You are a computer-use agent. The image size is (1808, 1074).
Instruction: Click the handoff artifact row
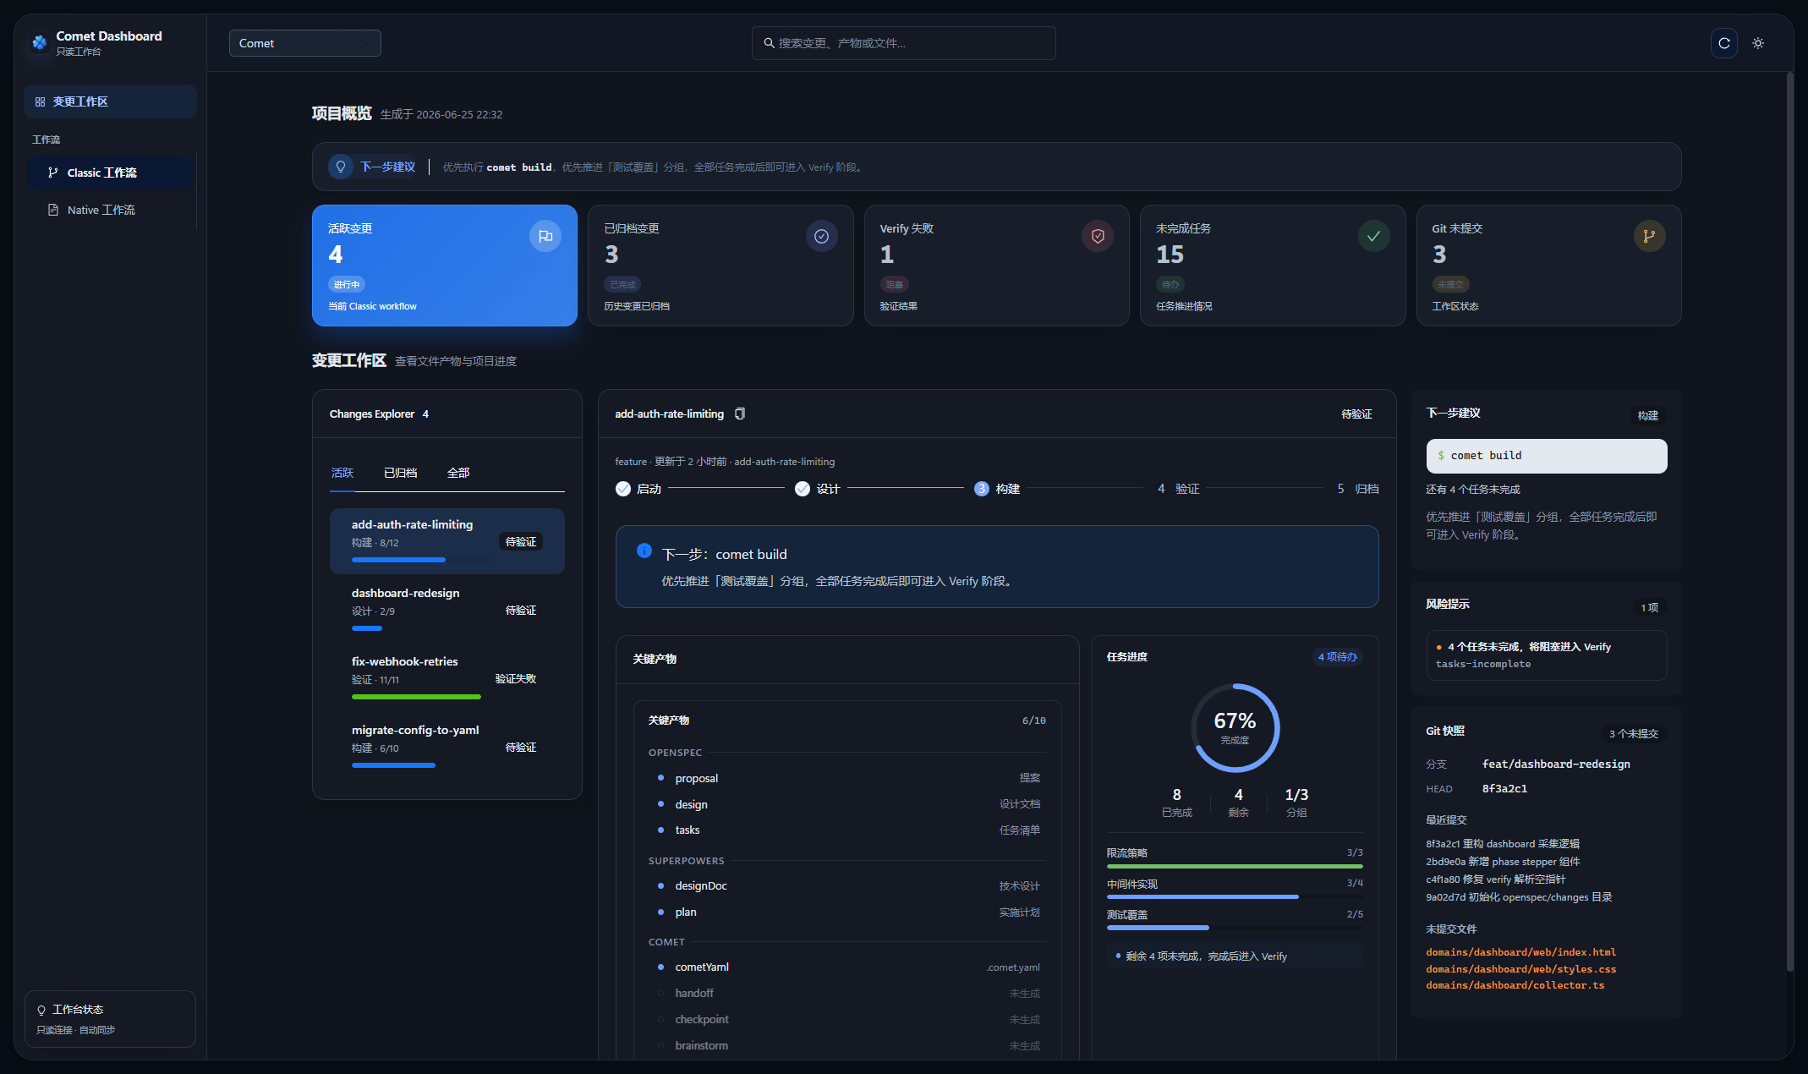847,994
